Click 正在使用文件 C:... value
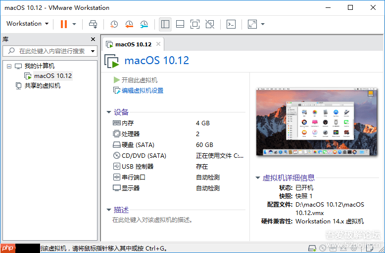385x253 pixels. 220,156
